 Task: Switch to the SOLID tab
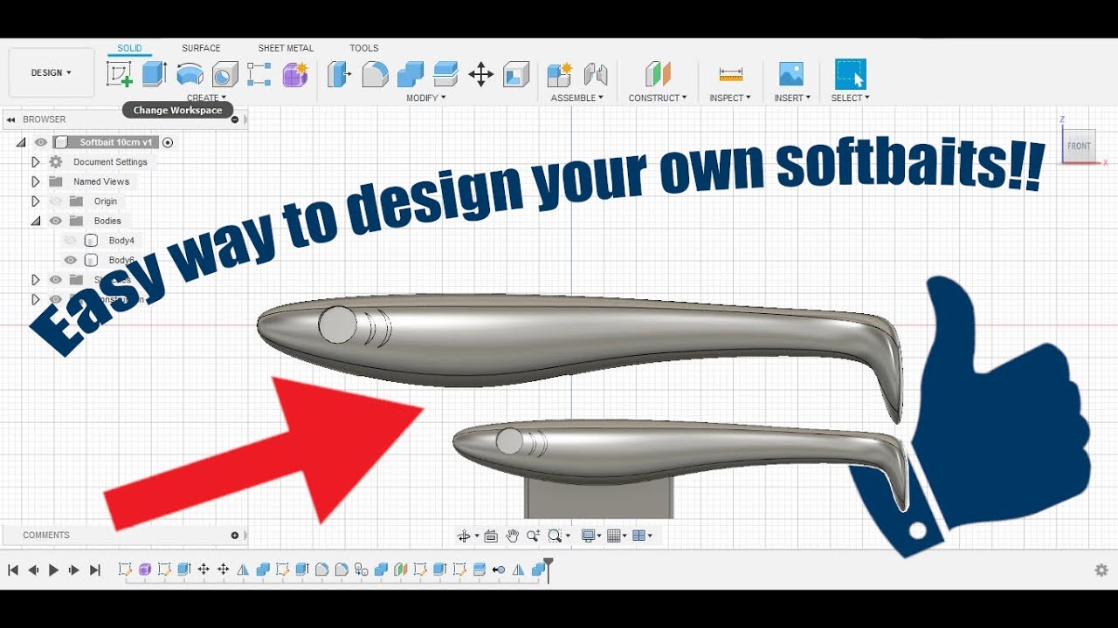(129, 48)
